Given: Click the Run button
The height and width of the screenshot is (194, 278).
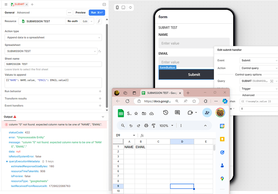Looking at the screenshot, I should tap(97, 12).
